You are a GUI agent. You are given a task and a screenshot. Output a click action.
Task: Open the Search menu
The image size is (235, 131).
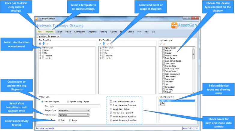pyautogui.click(x=59, y=32)
